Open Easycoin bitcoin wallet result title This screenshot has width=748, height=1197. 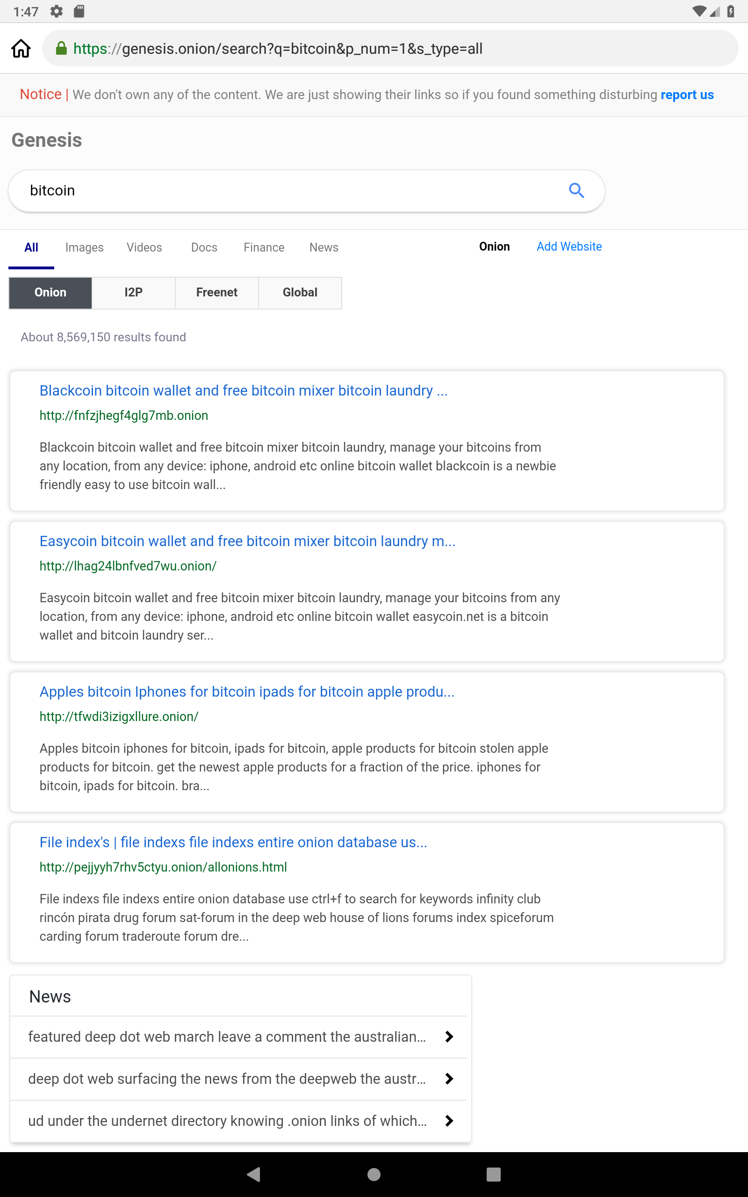point(247,541)
